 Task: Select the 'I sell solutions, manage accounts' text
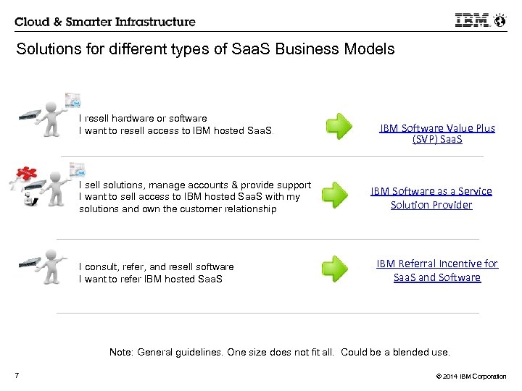pos(195,185)
